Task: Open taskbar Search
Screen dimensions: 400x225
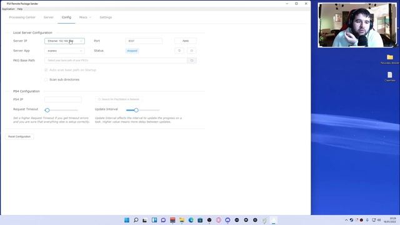Action: (136, 220)
